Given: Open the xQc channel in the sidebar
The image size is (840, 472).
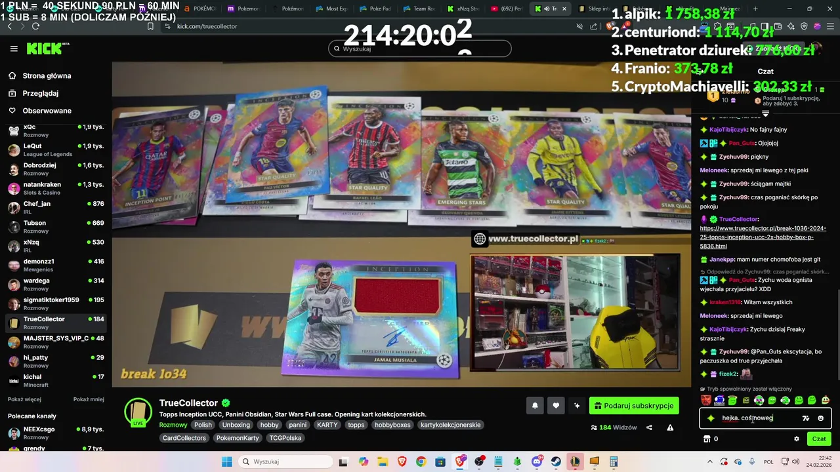Looking at the screenshot, I should (x=56, y=130).
